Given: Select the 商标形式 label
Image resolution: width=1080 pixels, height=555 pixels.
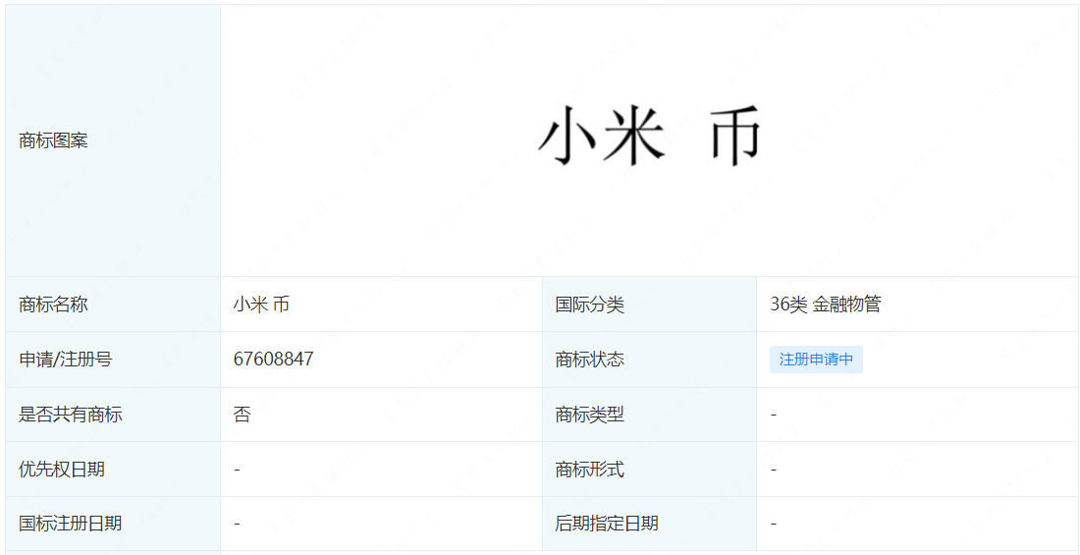Looking at the screenshot, I should (x=590, y=470).
